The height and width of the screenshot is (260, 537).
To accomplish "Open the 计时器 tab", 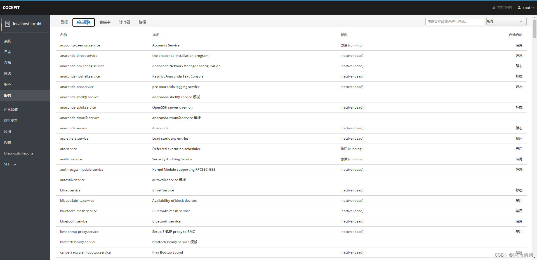I will (124, 22).
